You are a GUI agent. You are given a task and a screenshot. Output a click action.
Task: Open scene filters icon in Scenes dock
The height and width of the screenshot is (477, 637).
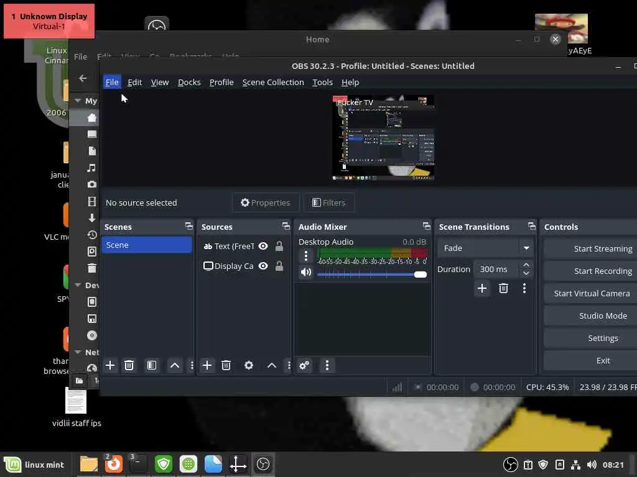(x=152, y=365)
